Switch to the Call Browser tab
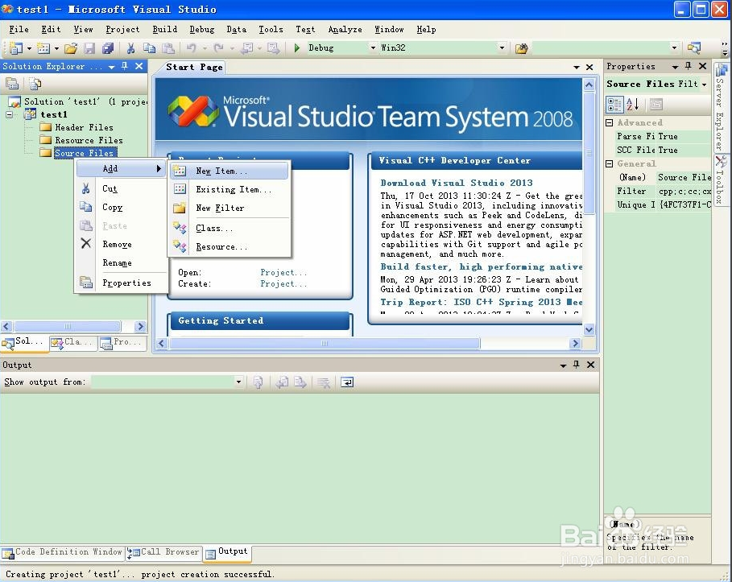Screen dimensions: 732x582 (x=163, y=552)
